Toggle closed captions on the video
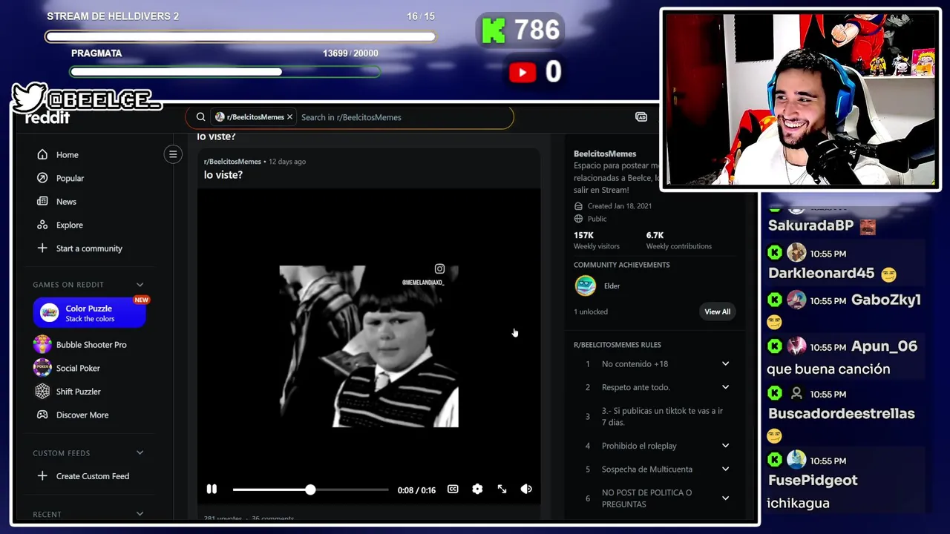The image size is (950, 534). click(453, 489)
